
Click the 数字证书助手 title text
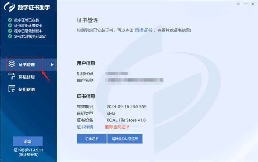point(34,7)
